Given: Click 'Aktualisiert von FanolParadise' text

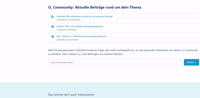Looking at the screenshot, I should [x=68, y=20].
